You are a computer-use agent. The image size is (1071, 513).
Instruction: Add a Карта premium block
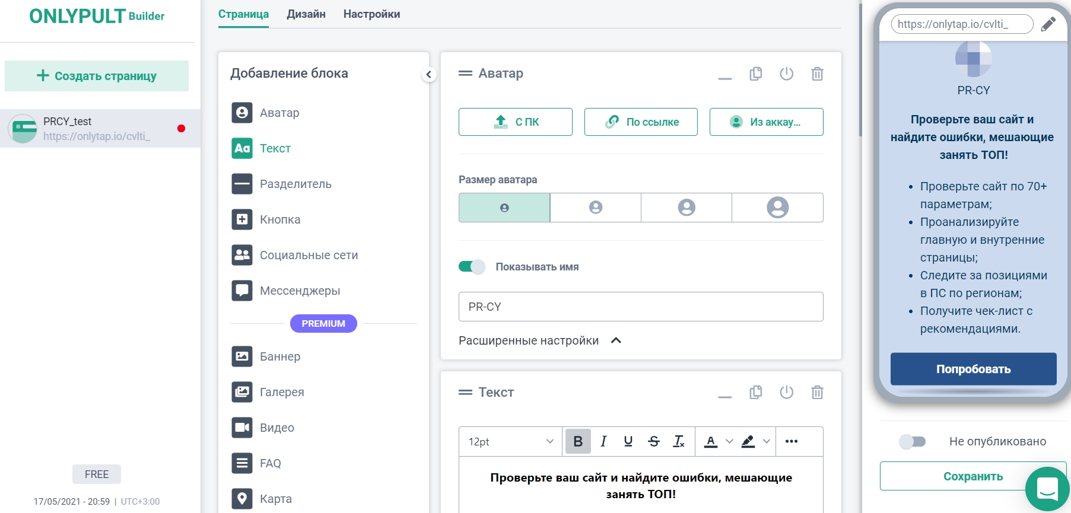(x=262, y=499)
